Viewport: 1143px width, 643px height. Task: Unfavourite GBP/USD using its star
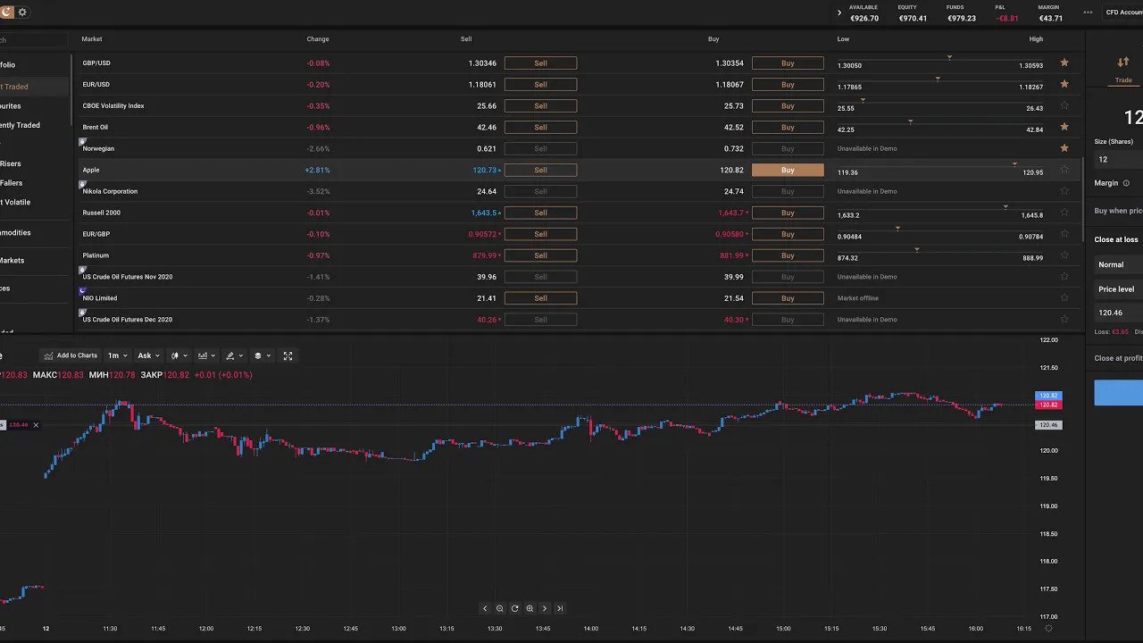[x=1064, y=63]
